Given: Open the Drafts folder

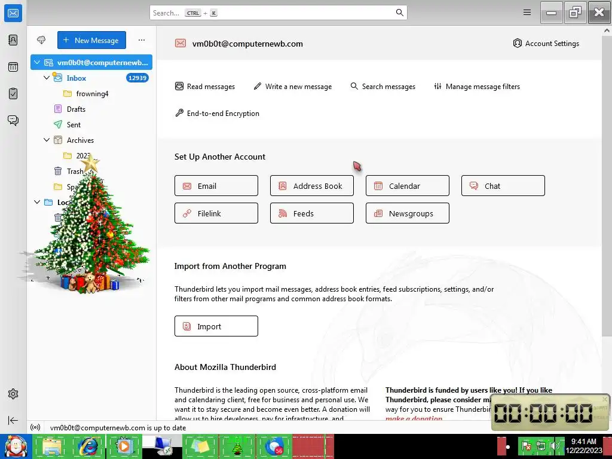Looking at the screenshot, I should 91,109.
